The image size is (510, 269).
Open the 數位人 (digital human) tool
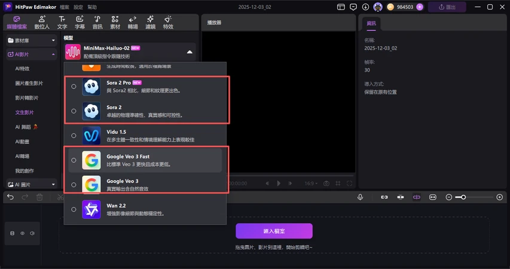point(42,23)
